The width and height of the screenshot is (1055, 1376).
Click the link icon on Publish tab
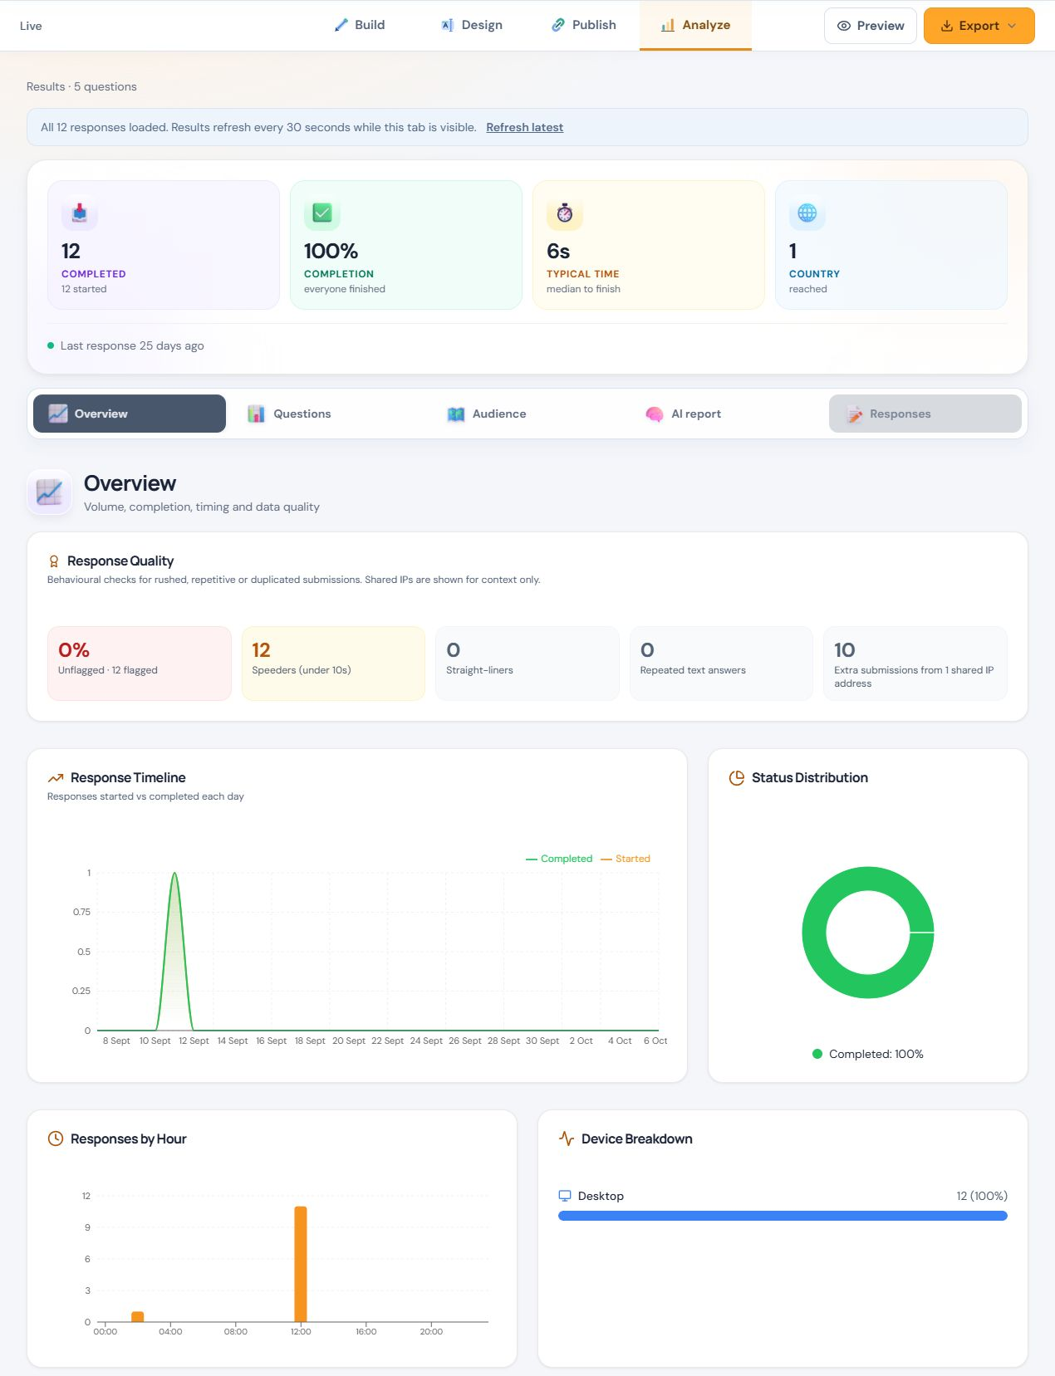[x=558, y=25]
